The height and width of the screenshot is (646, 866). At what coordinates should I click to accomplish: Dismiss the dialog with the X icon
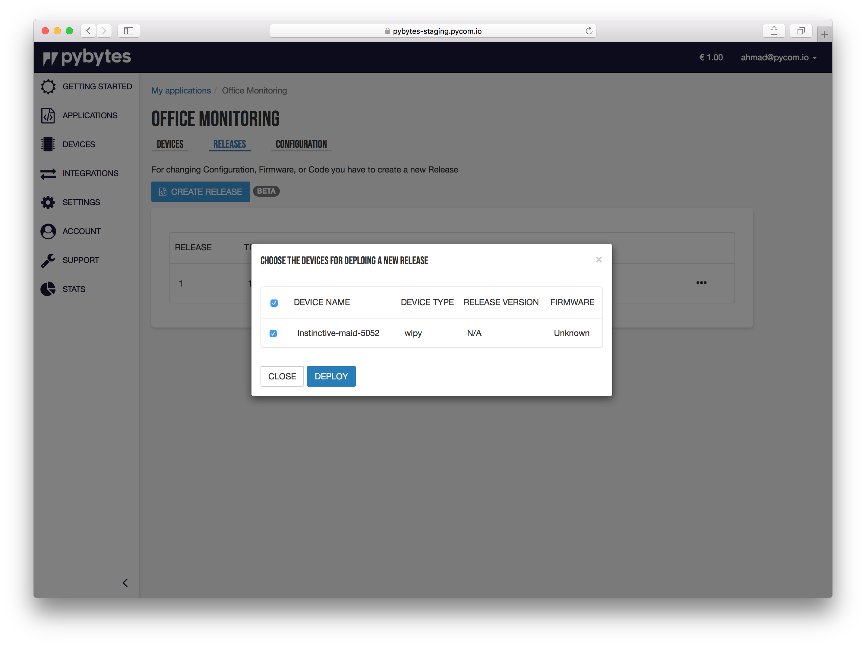click(x=599, y=260)
